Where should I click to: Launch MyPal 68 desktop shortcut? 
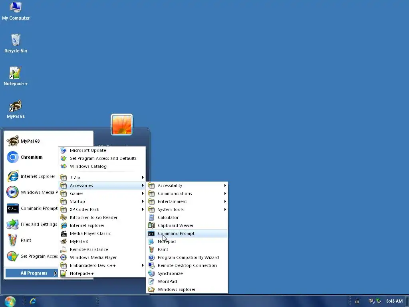tap(16, 110)
